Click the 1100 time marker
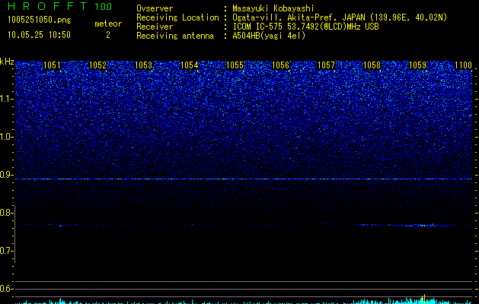This screenshot has width=479, height=304. (x=463, y=65)
